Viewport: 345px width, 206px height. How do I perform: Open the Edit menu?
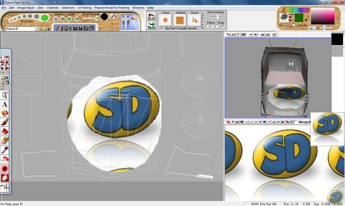[x=11, y=8]
